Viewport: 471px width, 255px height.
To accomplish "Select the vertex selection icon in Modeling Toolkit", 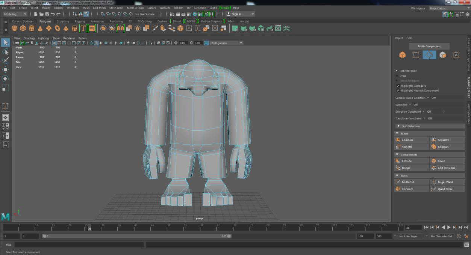I will pyautogui.click(x=416, y=55).
